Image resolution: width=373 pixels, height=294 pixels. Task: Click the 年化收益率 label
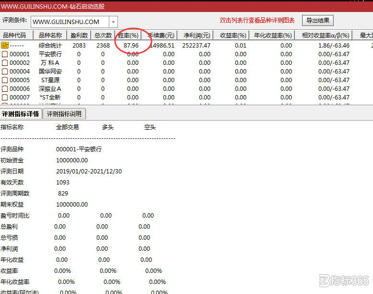(15, 282)
